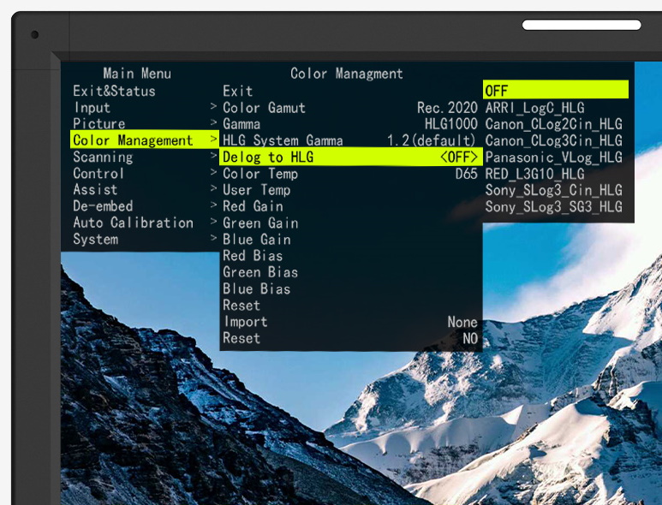Select Canon_CLog2Cin_HLG option

(x=553, y=124)
